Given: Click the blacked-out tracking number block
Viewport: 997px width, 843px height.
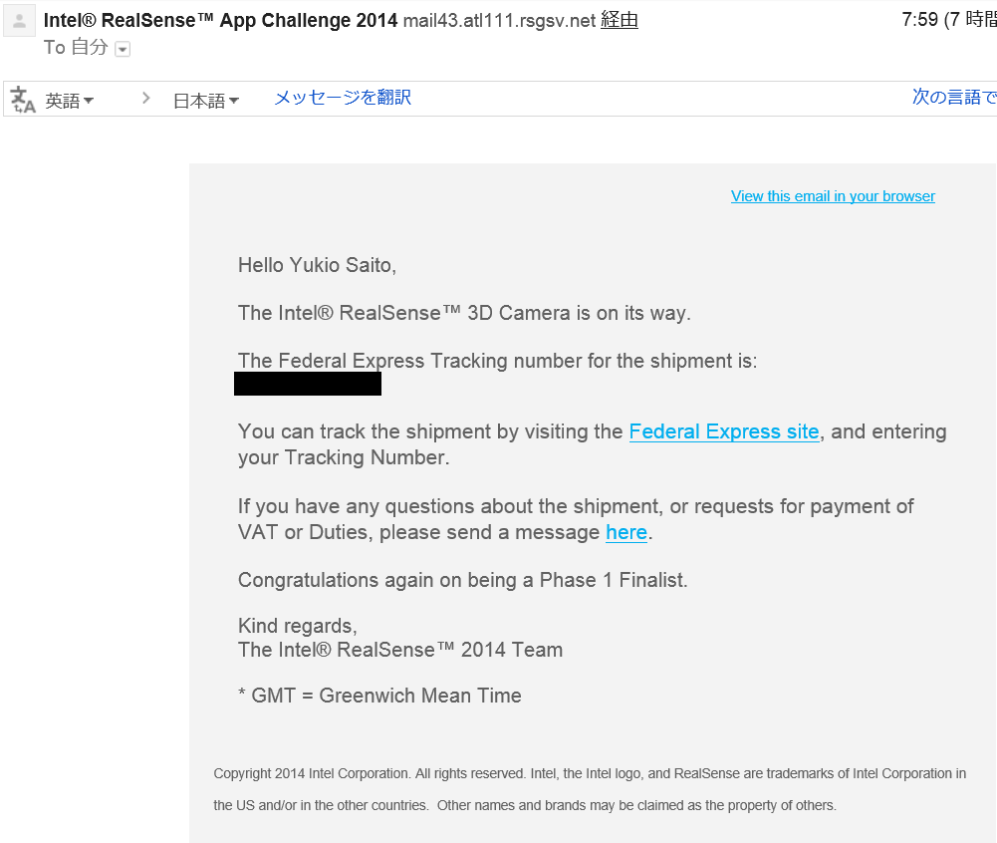Looking at the screenshot, I should tap(307, 384).
